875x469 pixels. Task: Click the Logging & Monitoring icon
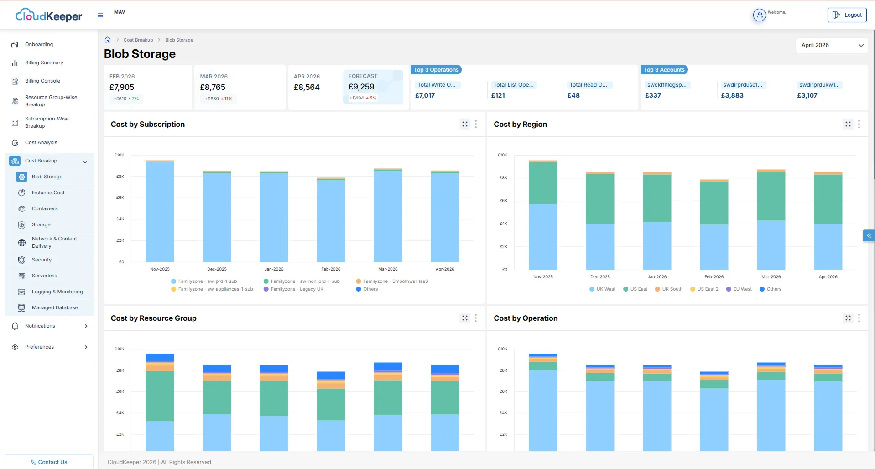coord(21,292)
